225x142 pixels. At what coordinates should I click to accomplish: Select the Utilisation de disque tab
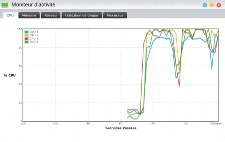tap(82, 15)
